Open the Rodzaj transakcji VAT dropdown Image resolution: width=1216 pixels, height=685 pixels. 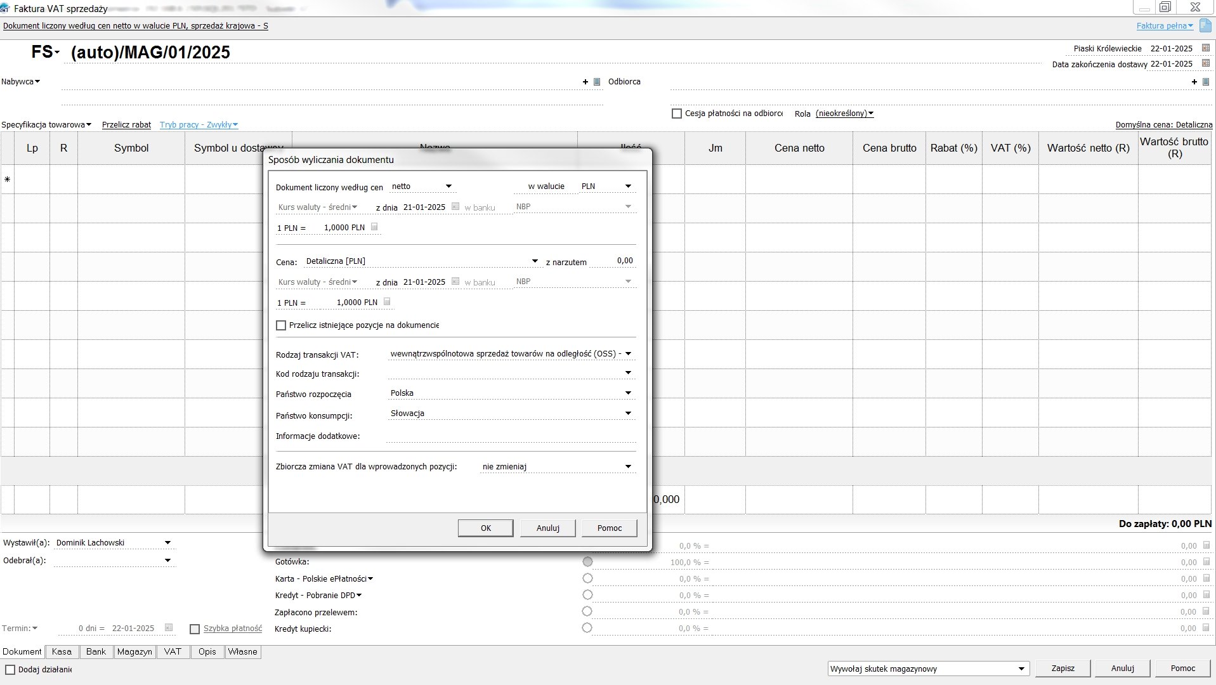(628, 354)
